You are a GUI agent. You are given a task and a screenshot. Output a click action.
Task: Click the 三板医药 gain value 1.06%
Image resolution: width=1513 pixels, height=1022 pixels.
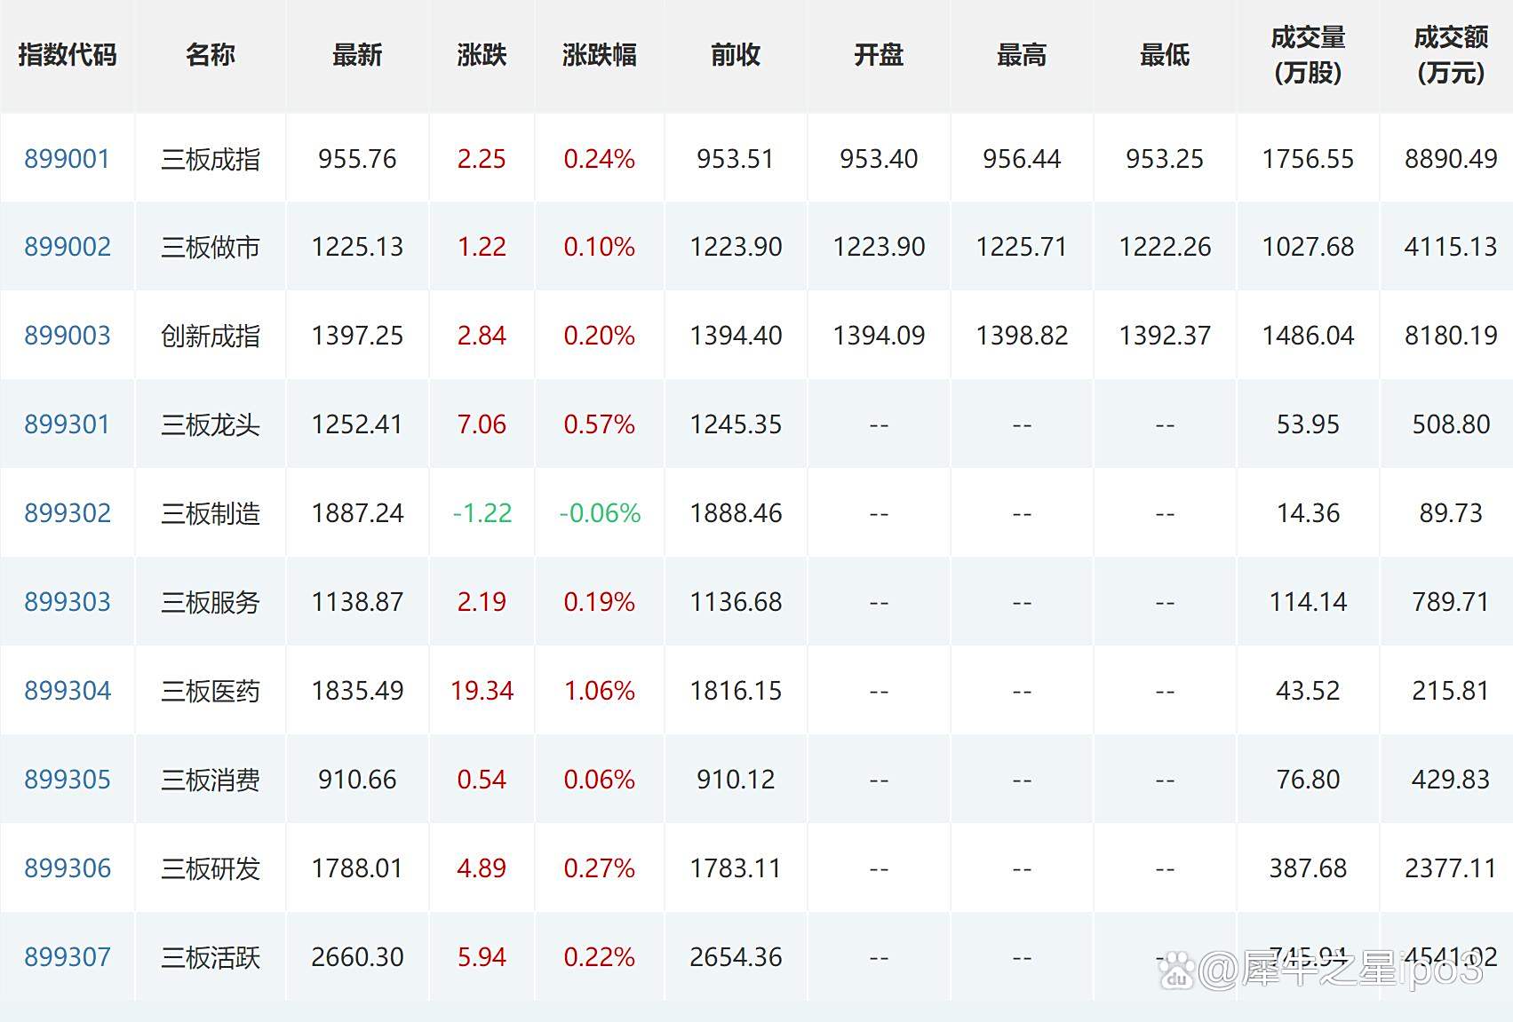[598, 690]
